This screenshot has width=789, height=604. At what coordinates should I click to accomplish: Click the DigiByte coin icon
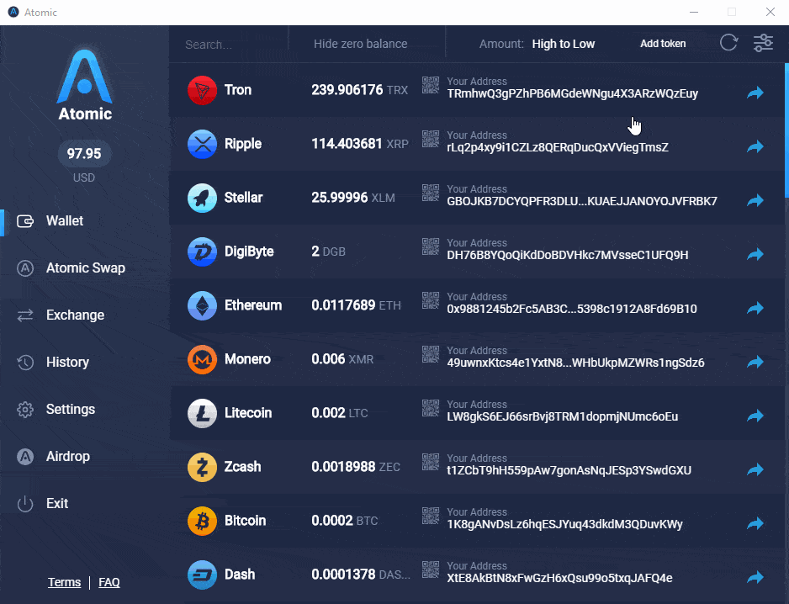click(202, 252)
